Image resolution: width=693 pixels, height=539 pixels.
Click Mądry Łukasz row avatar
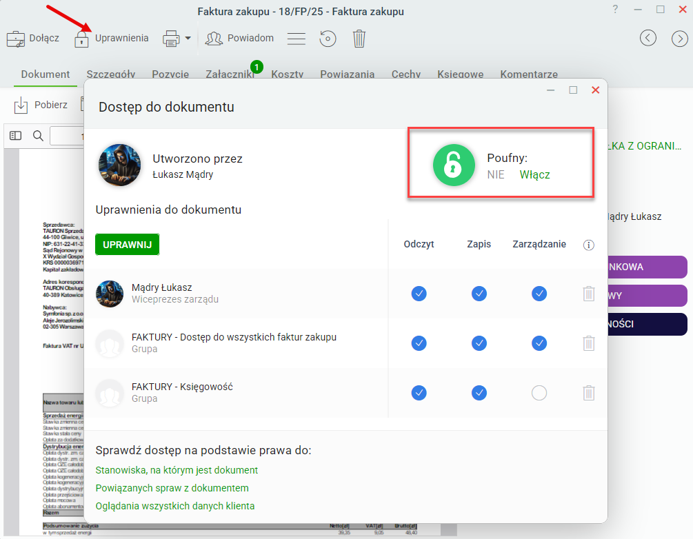click(110, 294)
